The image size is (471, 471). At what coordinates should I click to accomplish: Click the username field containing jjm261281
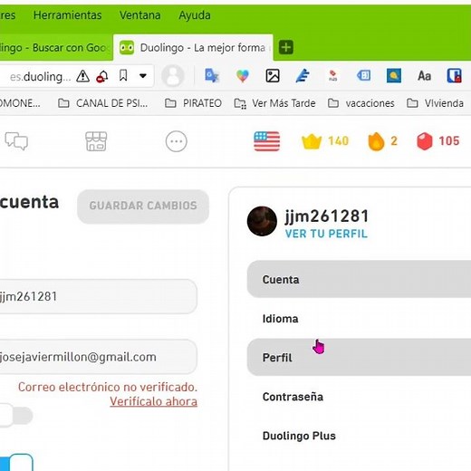pos(99,296)
